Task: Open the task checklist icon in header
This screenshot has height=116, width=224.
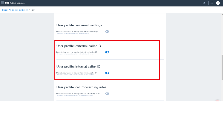Action: (204, 3)
